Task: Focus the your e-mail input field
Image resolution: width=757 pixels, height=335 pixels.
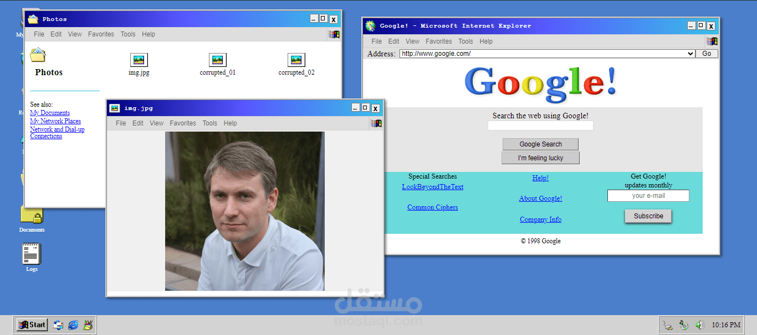Action: point(648,196)
